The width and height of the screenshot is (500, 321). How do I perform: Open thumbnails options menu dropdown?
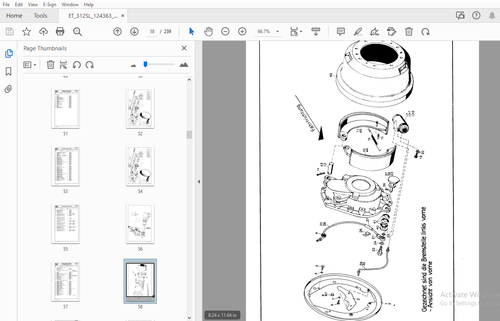30,65
